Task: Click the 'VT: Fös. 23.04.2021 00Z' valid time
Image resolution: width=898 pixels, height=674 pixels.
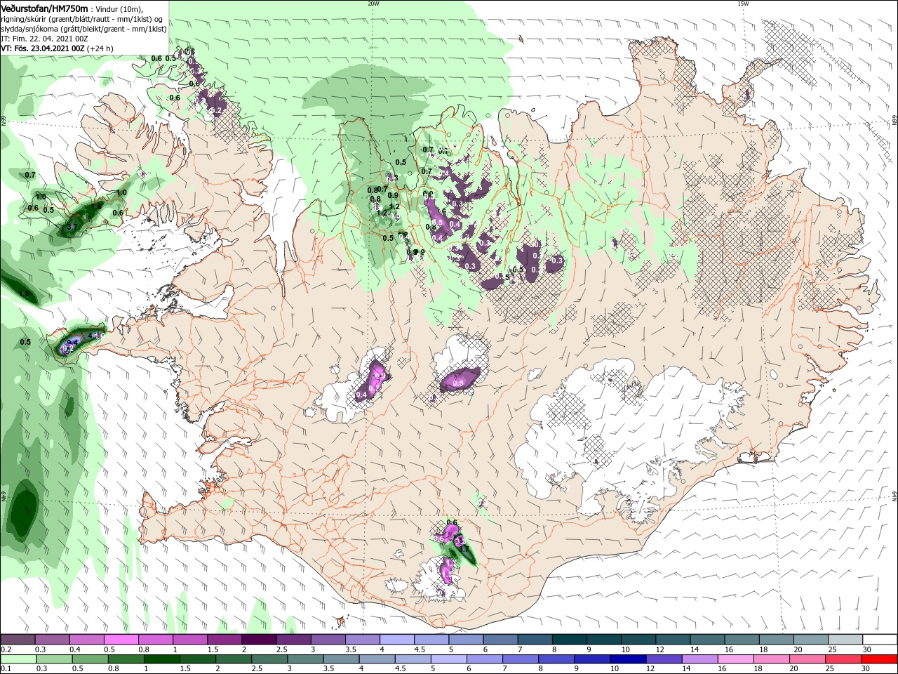Action: (43, 49)
